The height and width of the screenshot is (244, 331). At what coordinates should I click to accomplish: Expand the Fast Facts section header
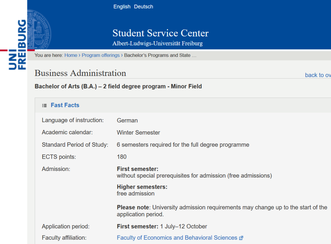point(183,105)
